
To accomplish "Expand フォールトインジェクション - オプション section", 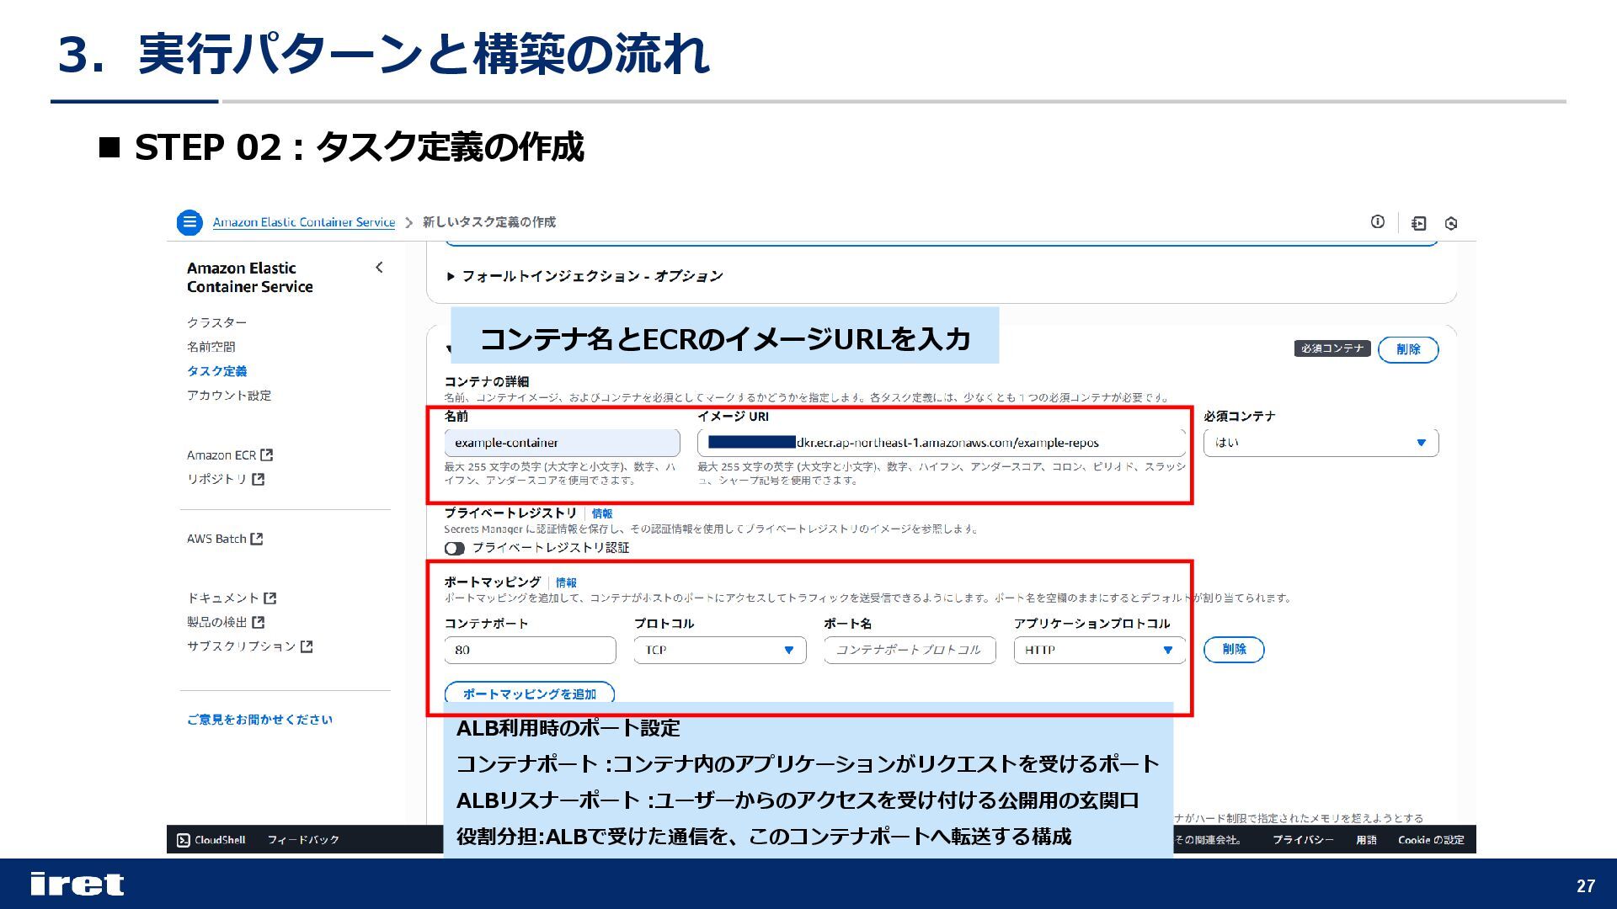I will click(584, 276).
